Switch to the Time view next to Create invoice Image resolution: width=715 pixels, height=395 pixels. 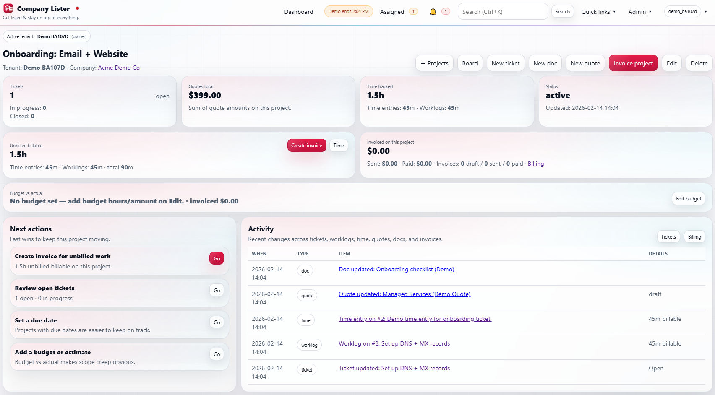(339, 145)
